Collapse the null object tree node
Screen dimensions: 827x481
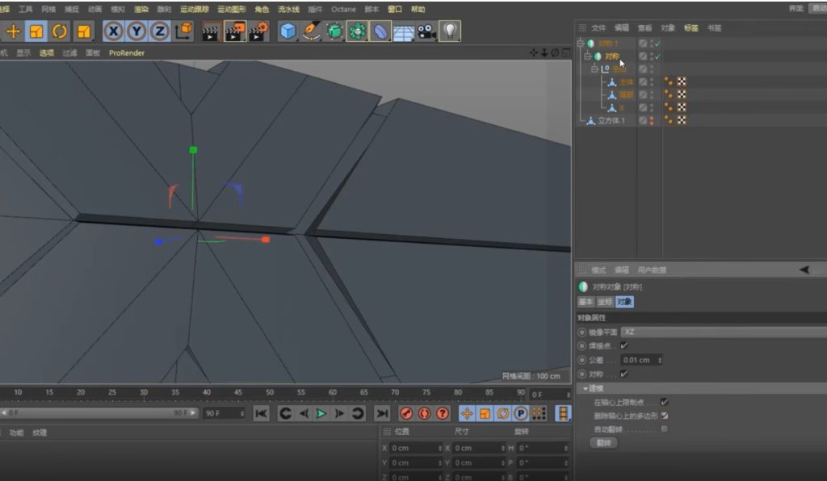point(594,69)
